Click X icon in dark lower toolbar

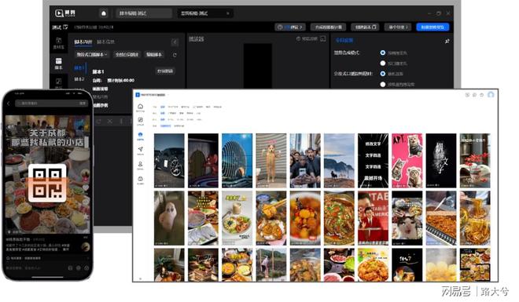click(x=110, y=122)
